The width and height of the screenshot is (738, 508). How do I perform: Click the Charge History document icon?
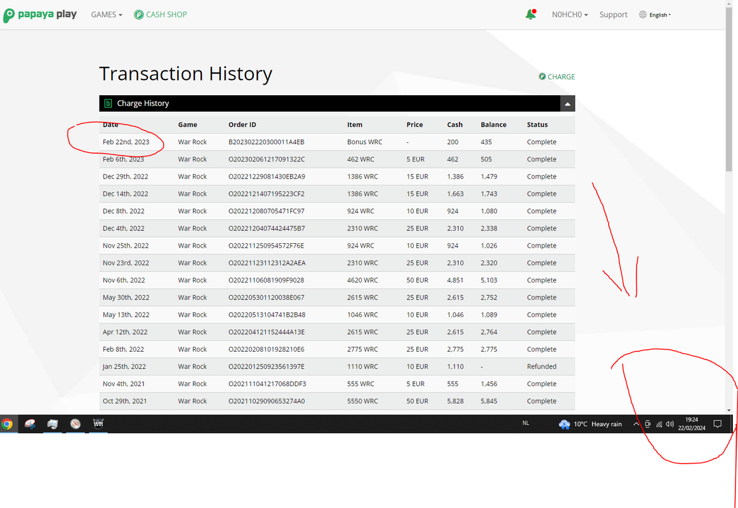(108, 103)
